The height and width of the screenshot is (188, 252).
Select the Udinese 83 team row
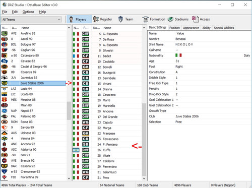(33, 133)
